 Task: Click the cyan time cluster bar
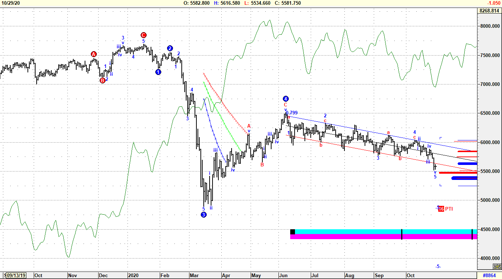tap(348, 232)
